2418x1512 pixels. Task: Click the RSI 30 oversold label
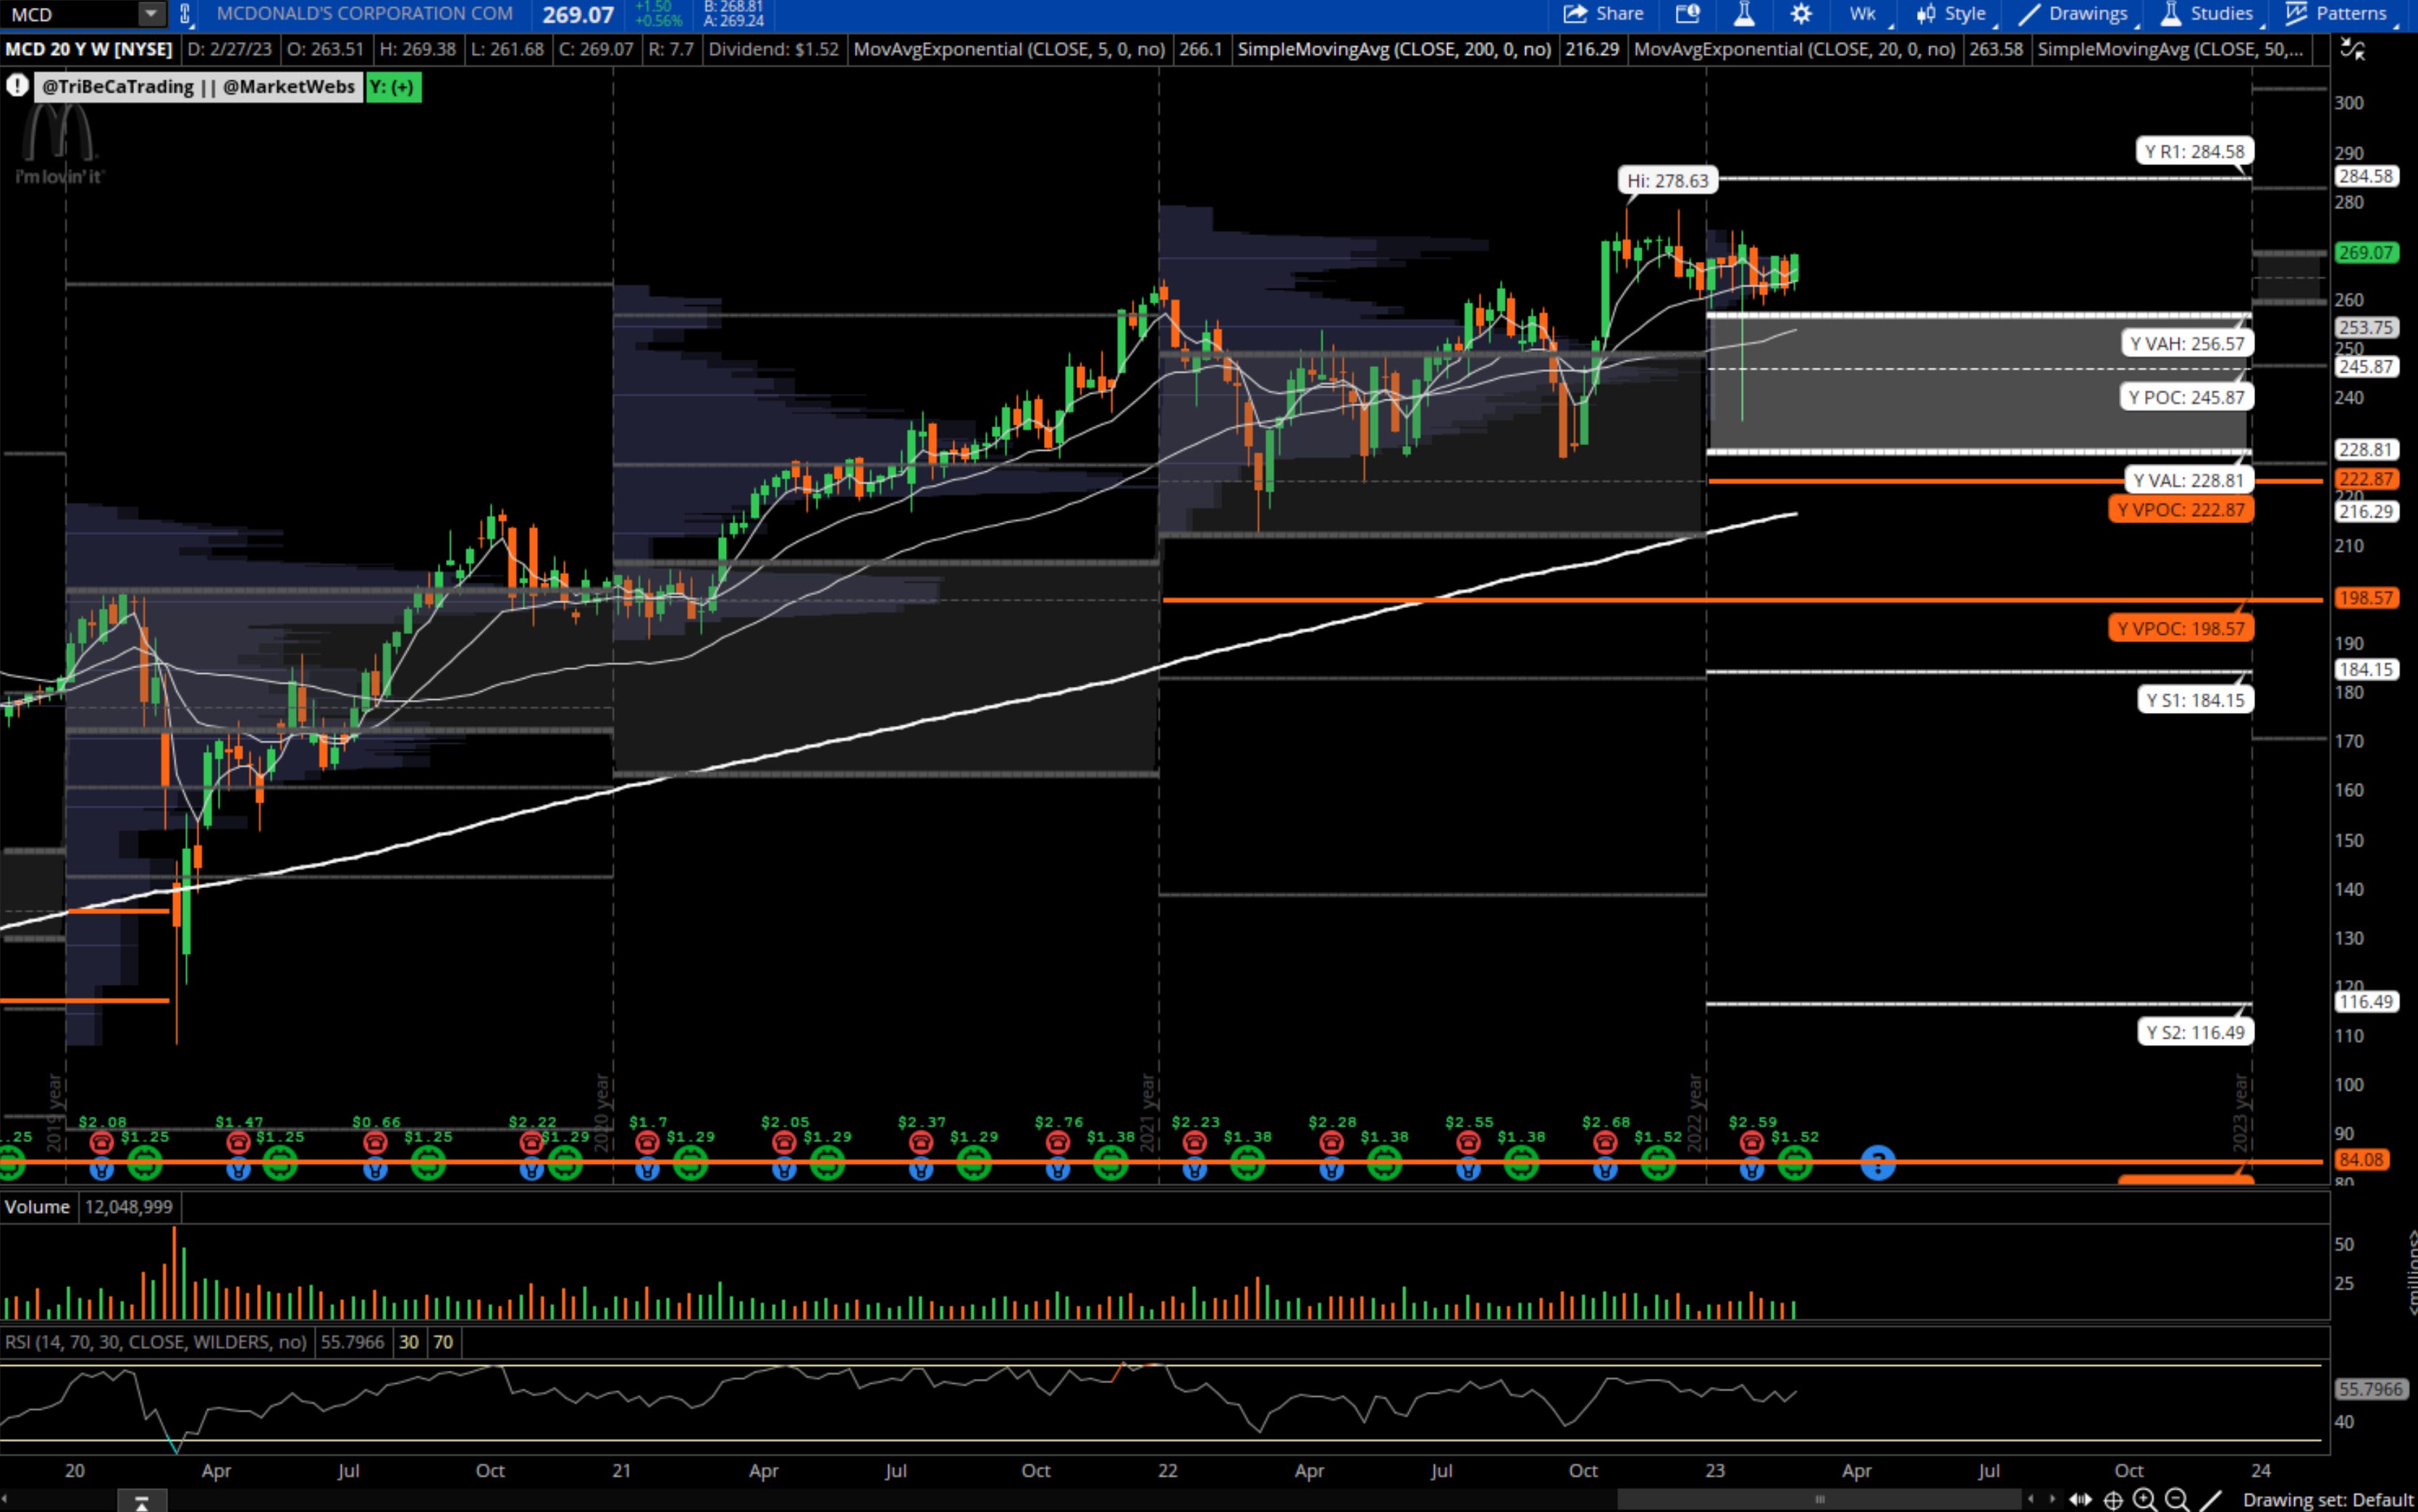(x=409, y=1342)
